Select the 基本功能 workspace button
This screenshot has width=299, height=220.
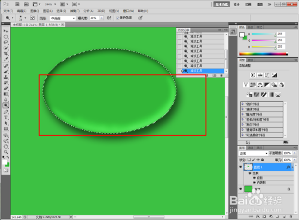[221, 4]
